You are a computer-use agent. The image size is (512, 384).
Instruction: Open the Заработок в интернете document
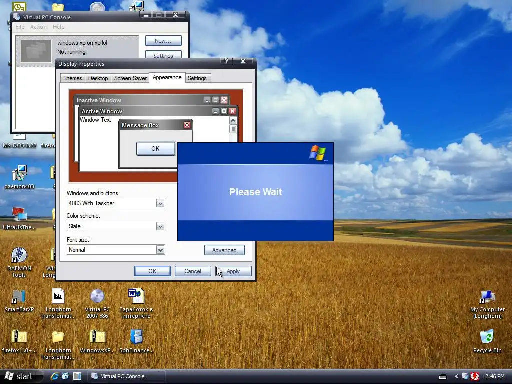click(136, 303)
